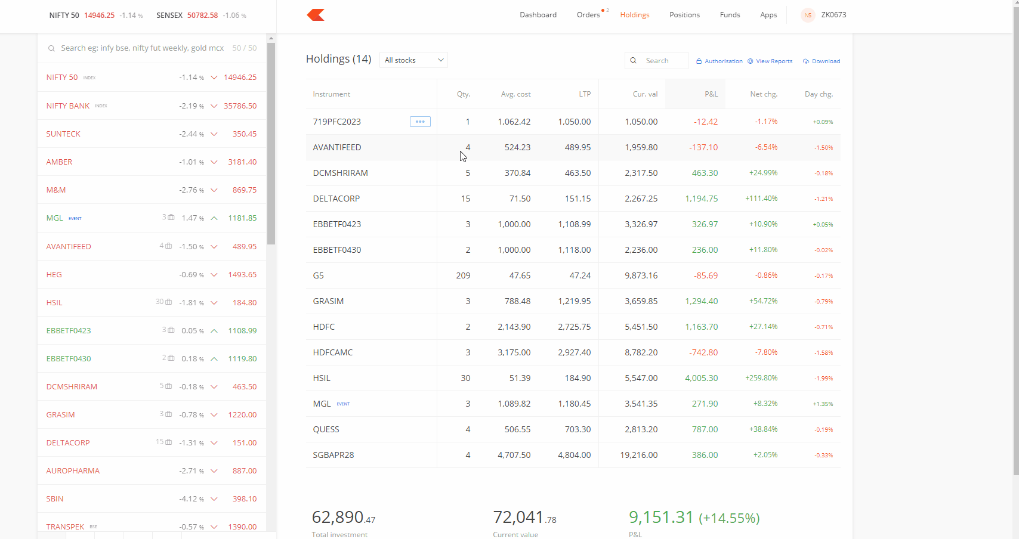Click the total P&L 9,151.31
The image size is (1019, 539).
[x=661, y=517]
